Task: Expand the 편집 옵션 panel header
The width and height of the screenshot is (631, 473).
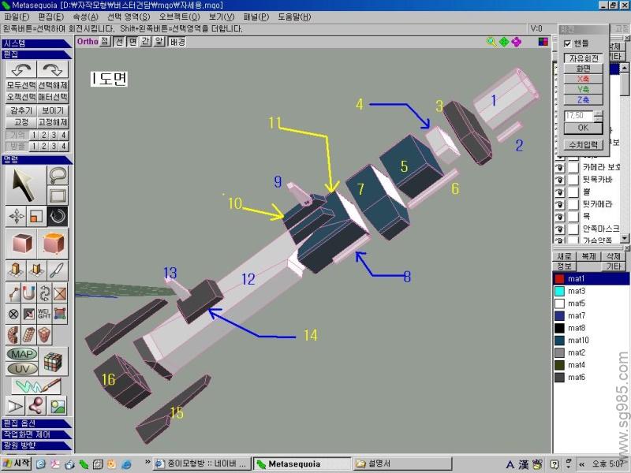Action: [36, 423]
